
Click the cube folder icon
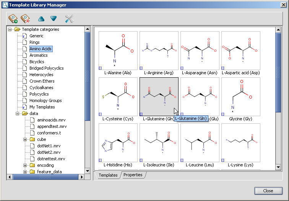(32, 139)
